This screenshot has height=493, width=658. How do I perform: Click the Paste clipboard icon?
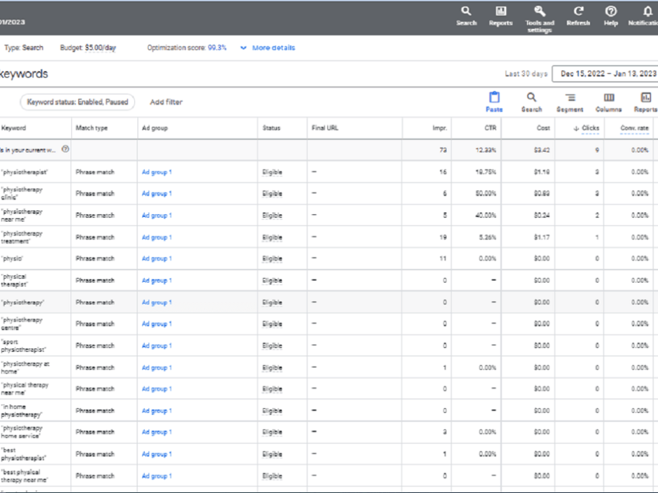pos(494,98)
